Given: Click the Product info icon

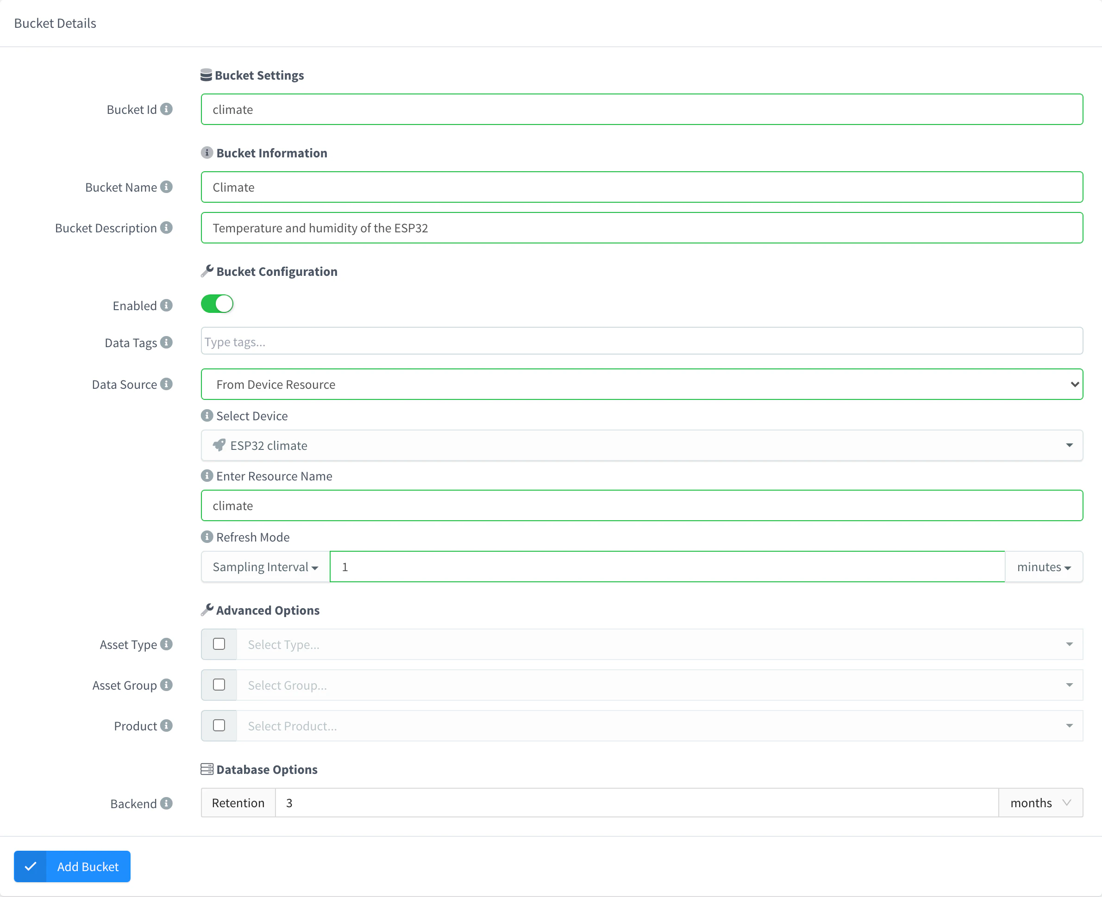Looking at the screenshot, I should [166, 725].
